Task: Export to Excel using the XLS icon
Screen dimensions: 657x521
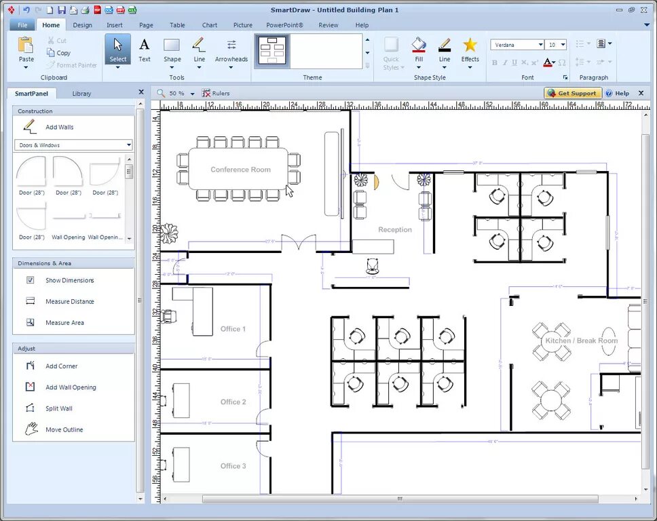Action: coord(132,9)
